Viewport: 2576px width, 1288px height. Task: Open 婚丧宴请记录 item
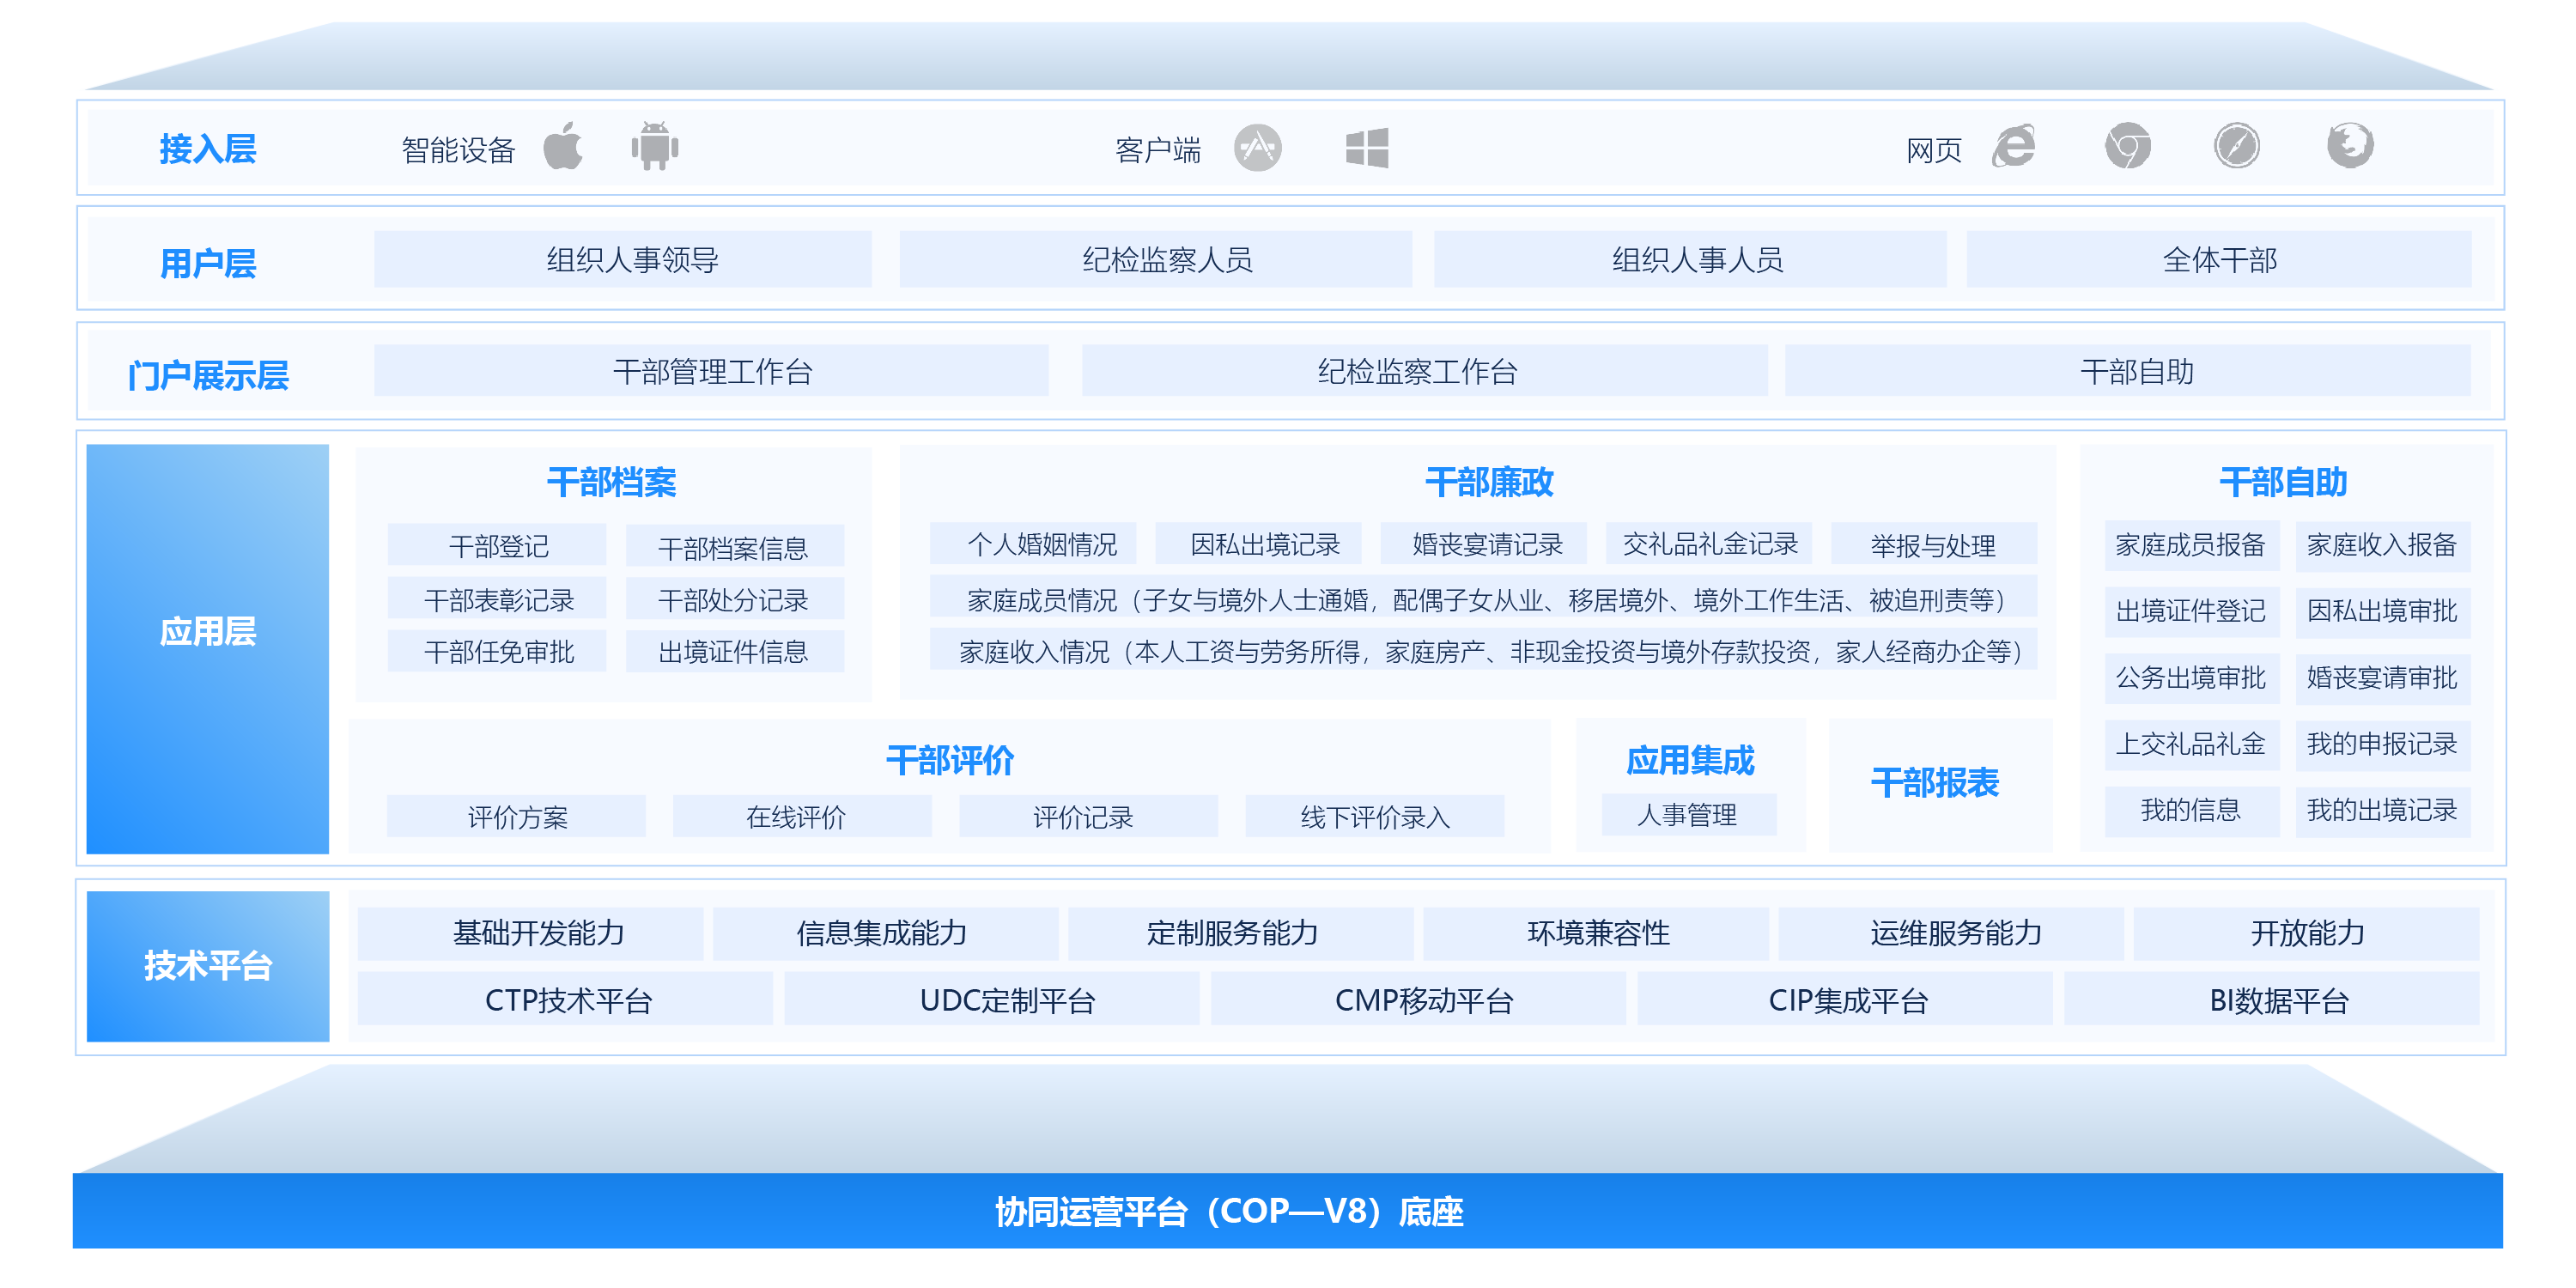coord(1484,544)
